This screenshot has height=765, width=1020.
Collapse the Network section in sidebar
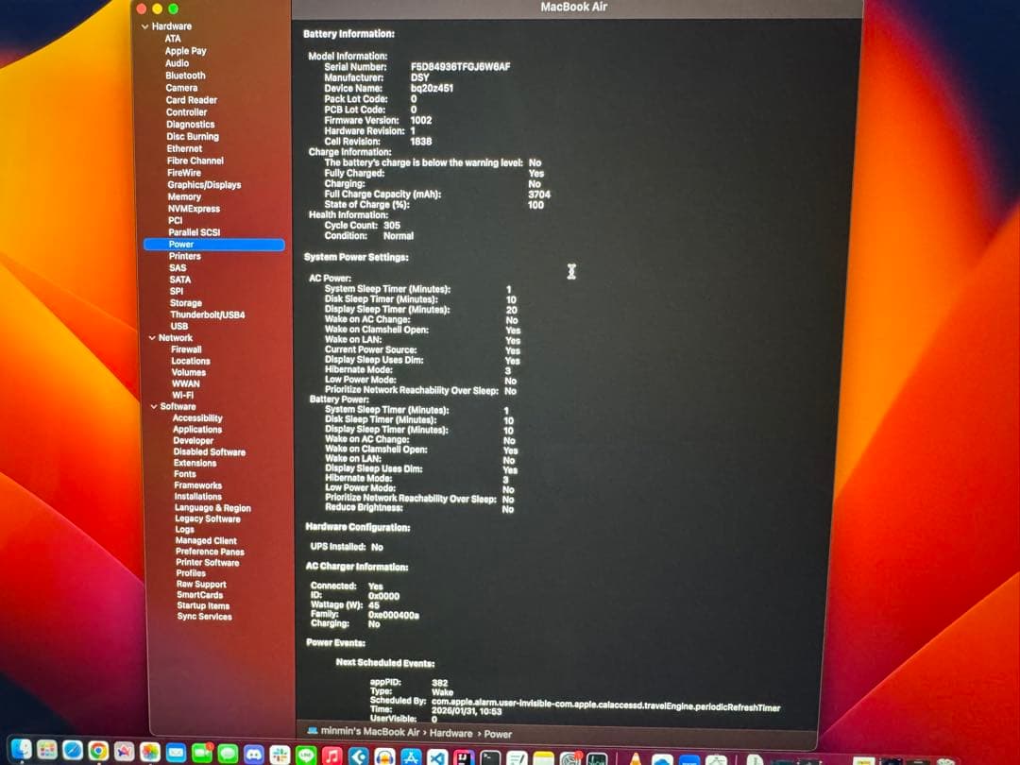click(151, 338)
